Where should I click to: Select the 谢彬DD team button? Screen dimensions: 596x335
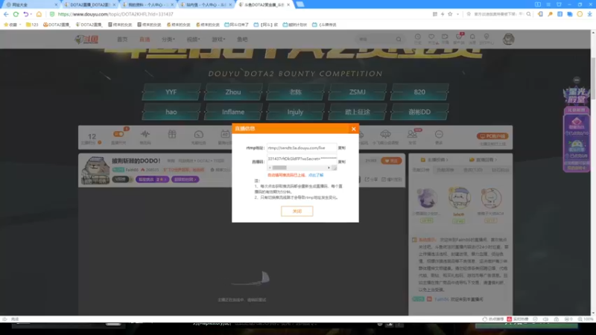point(419,112)
